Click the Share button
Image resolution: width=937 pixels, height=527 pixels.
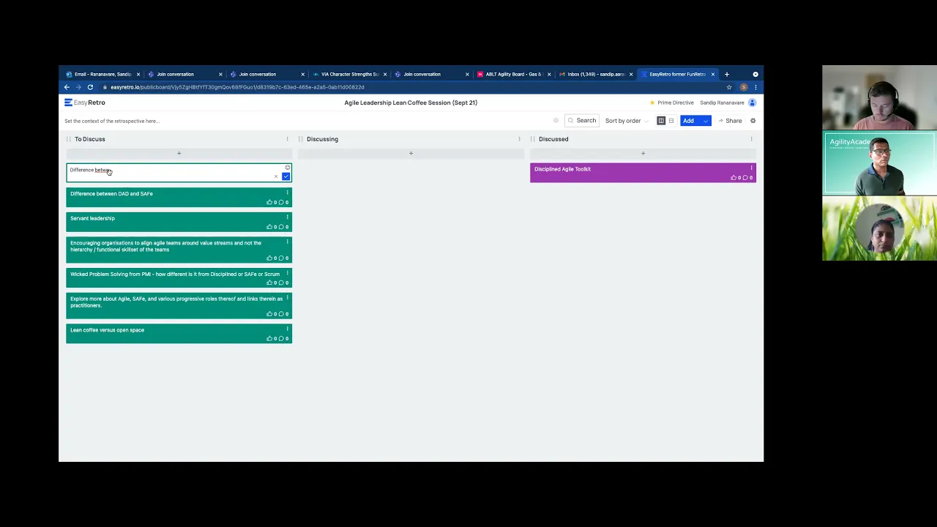pyautogui.click(x=730, y=121)
